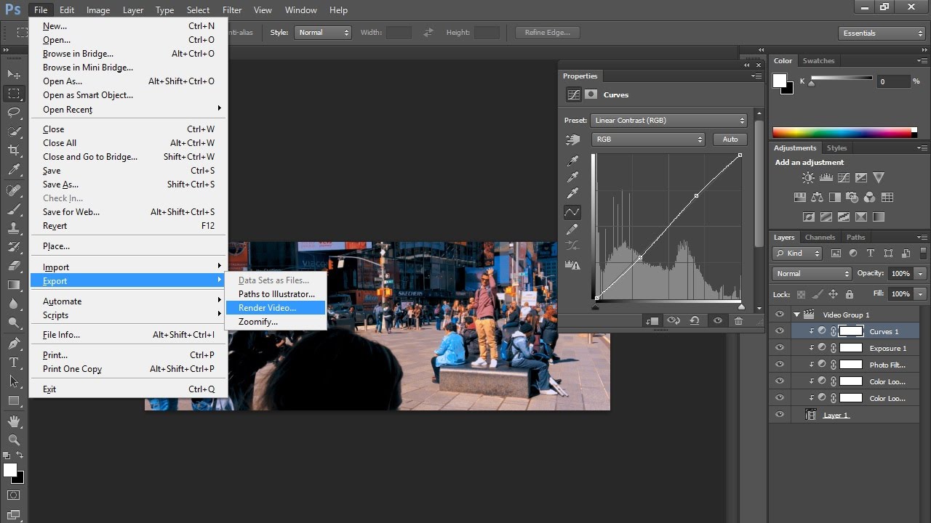The image size is (931, 523).
Task: Click the on-image adjustment hand tool in Curves
Action: tap(573, 139)
